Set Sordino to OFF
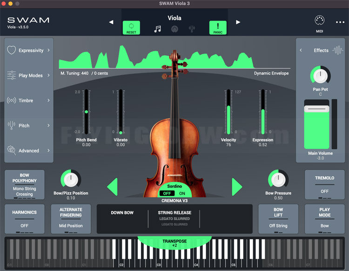This screenshot has width=349, height=271. (x=167, y=193)
